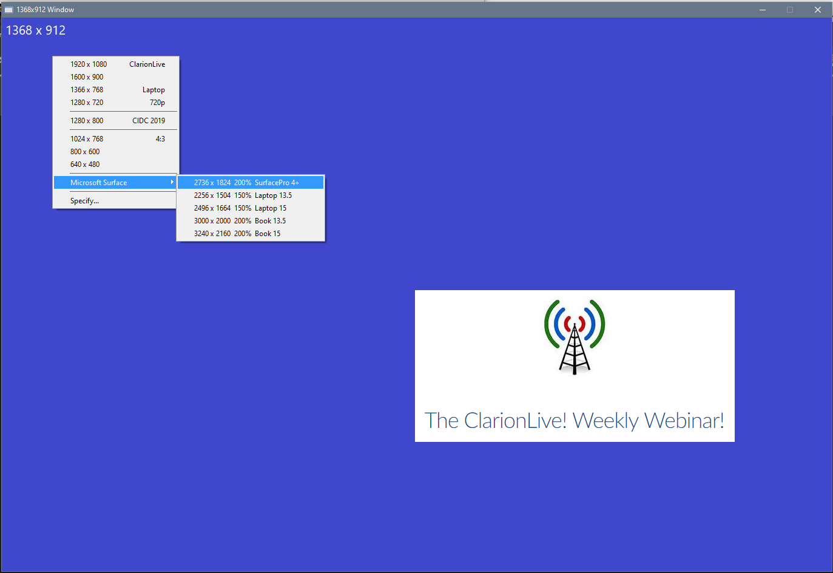Choose 3240 x 2160 Book 15

coord(250,234)
